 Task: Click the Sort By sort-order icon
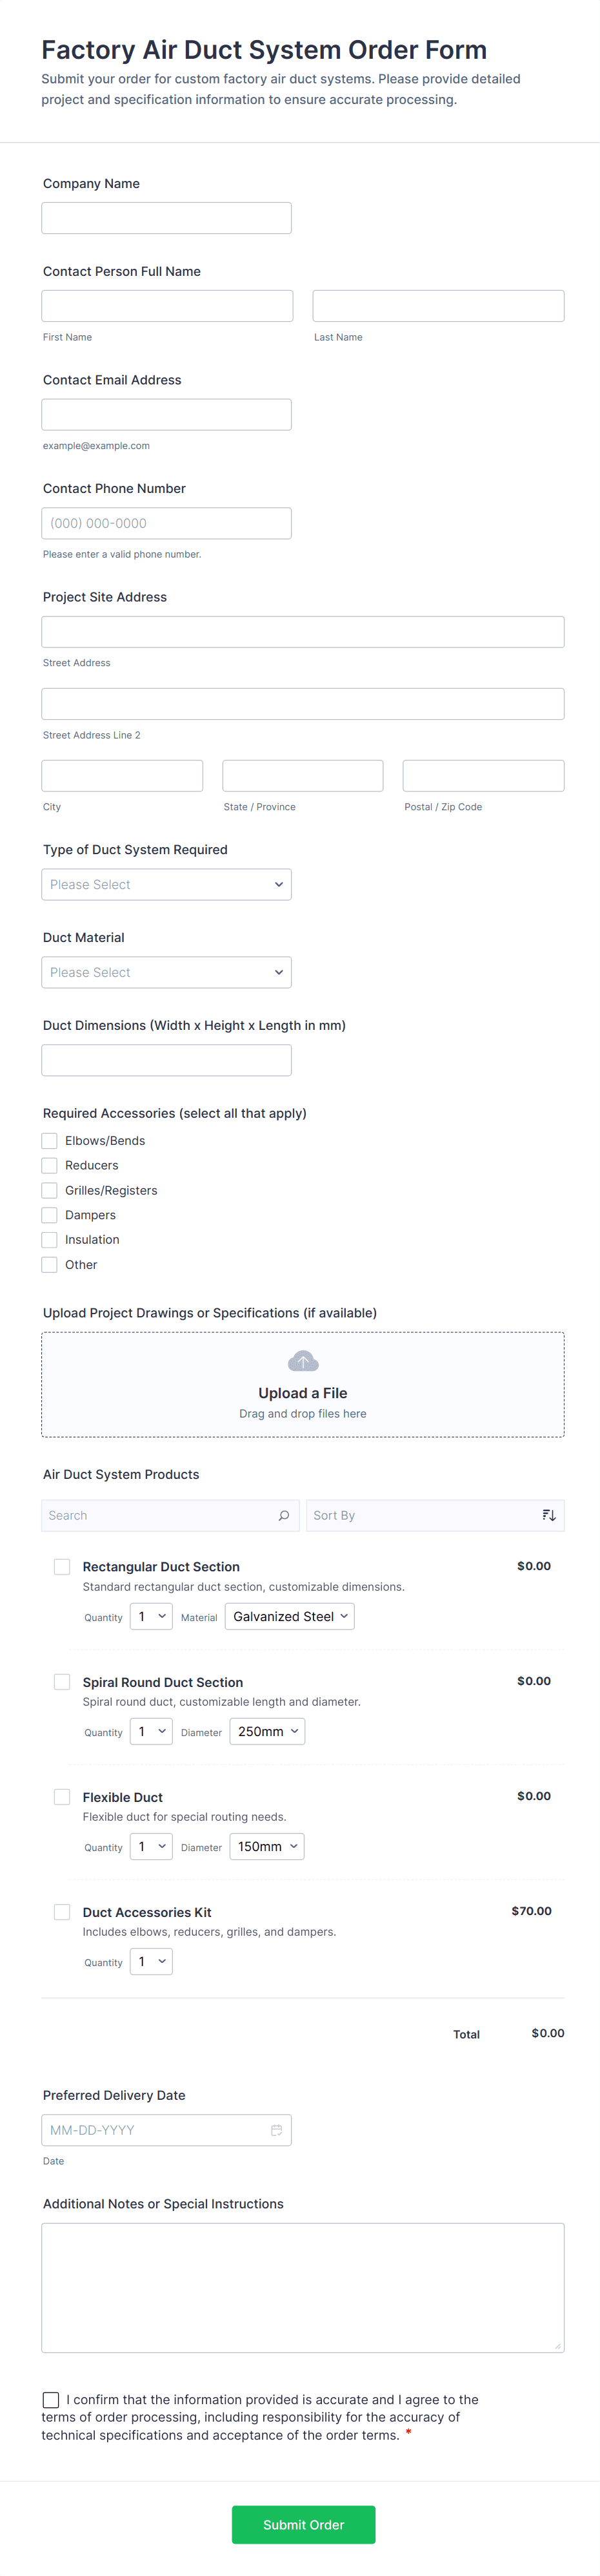point(548,1515)
